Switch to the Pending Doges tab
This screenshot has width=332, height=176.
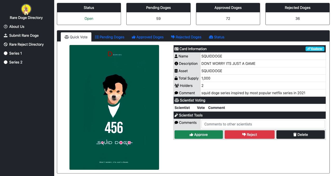click(x=109, y=37)
